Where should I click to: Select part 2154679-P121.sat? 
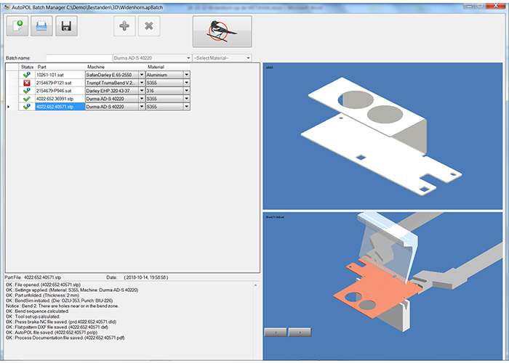60,83
